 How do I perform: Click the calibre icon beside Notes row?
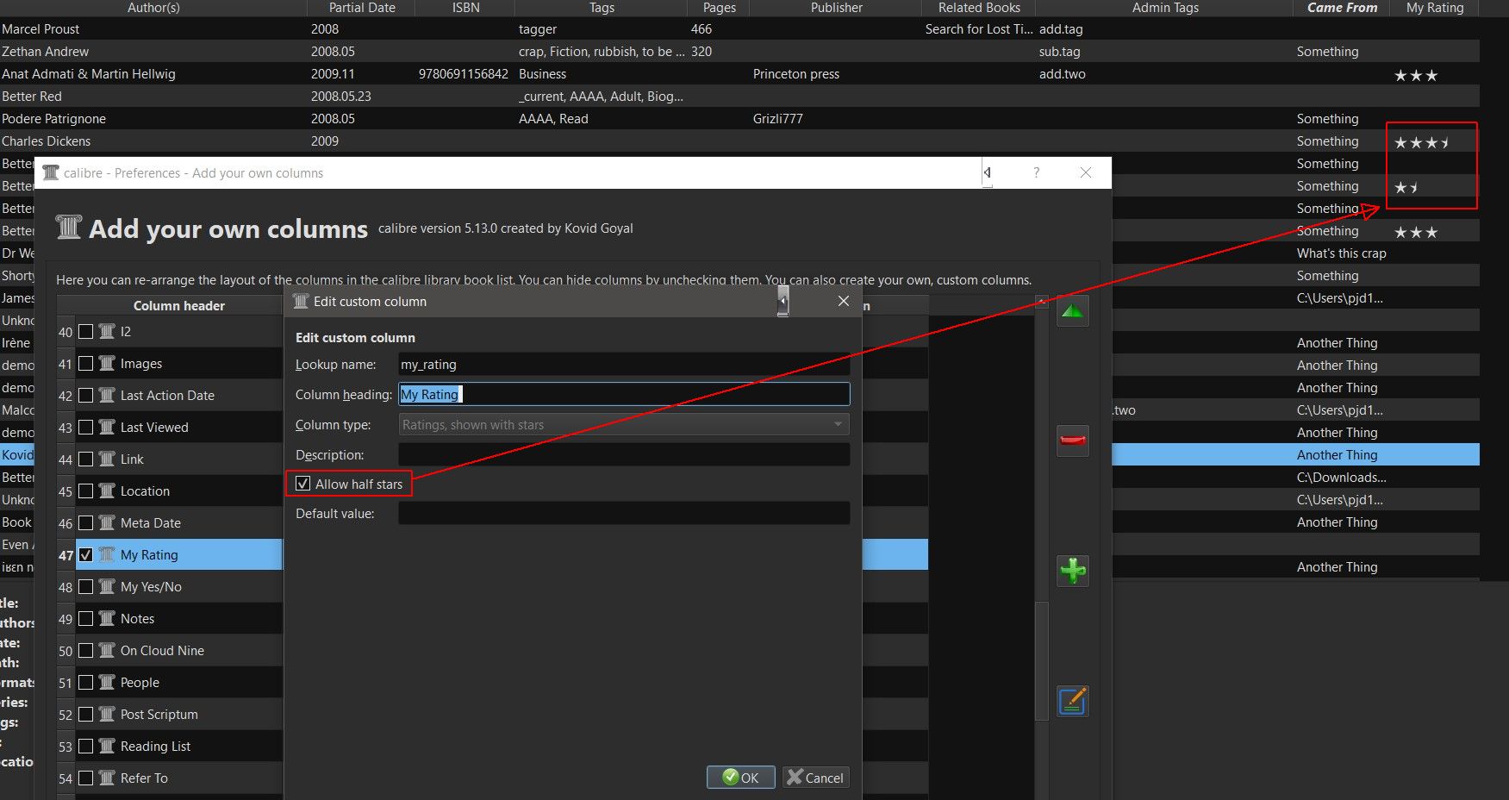[107, 618]
